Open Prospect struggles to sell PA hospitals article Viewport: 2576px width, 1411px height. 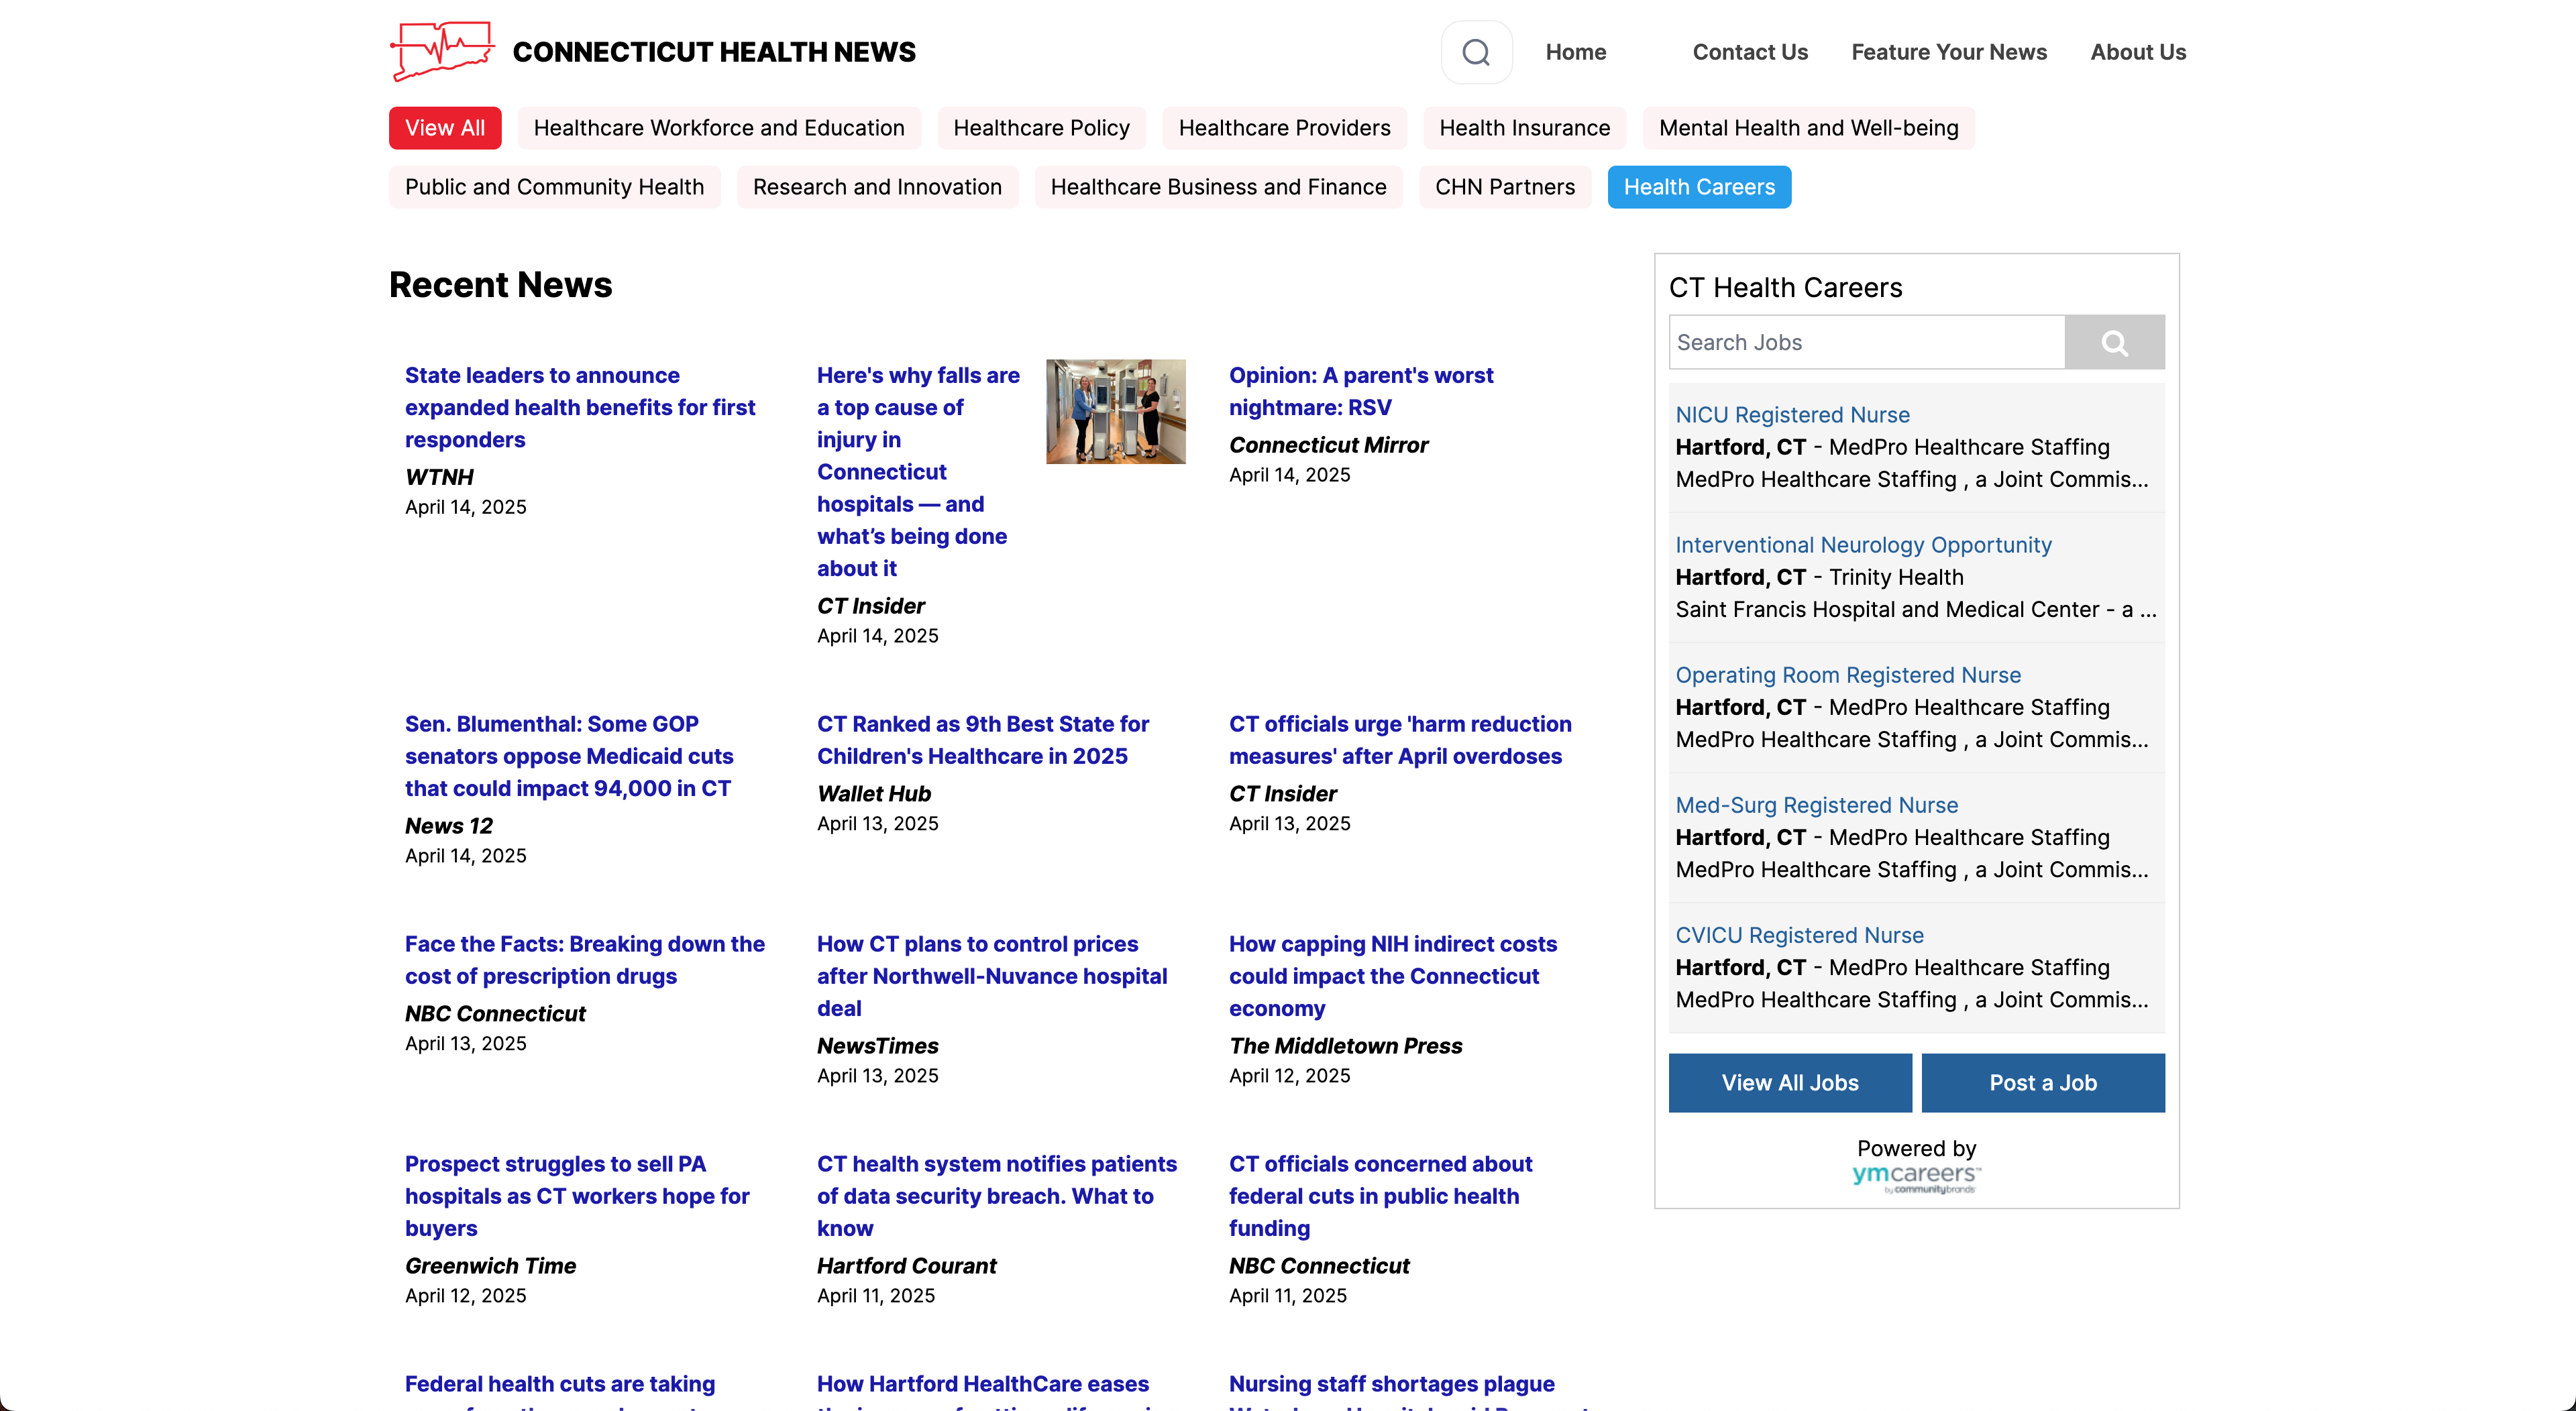click(577, 1196)
